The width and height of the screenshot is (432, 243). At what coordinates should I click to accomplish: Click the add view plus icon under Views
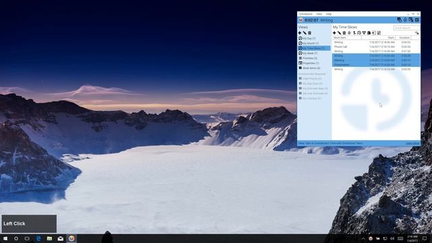300,33
